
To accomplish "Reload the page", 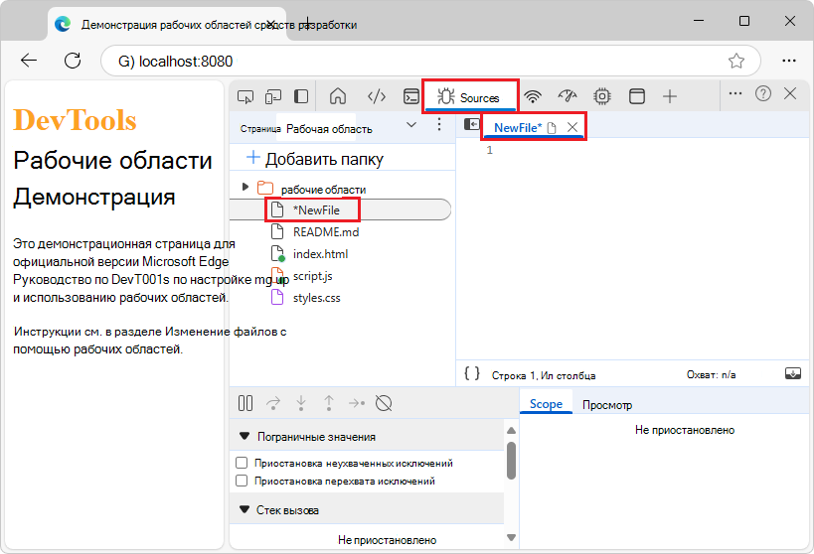I will point(73,61).
